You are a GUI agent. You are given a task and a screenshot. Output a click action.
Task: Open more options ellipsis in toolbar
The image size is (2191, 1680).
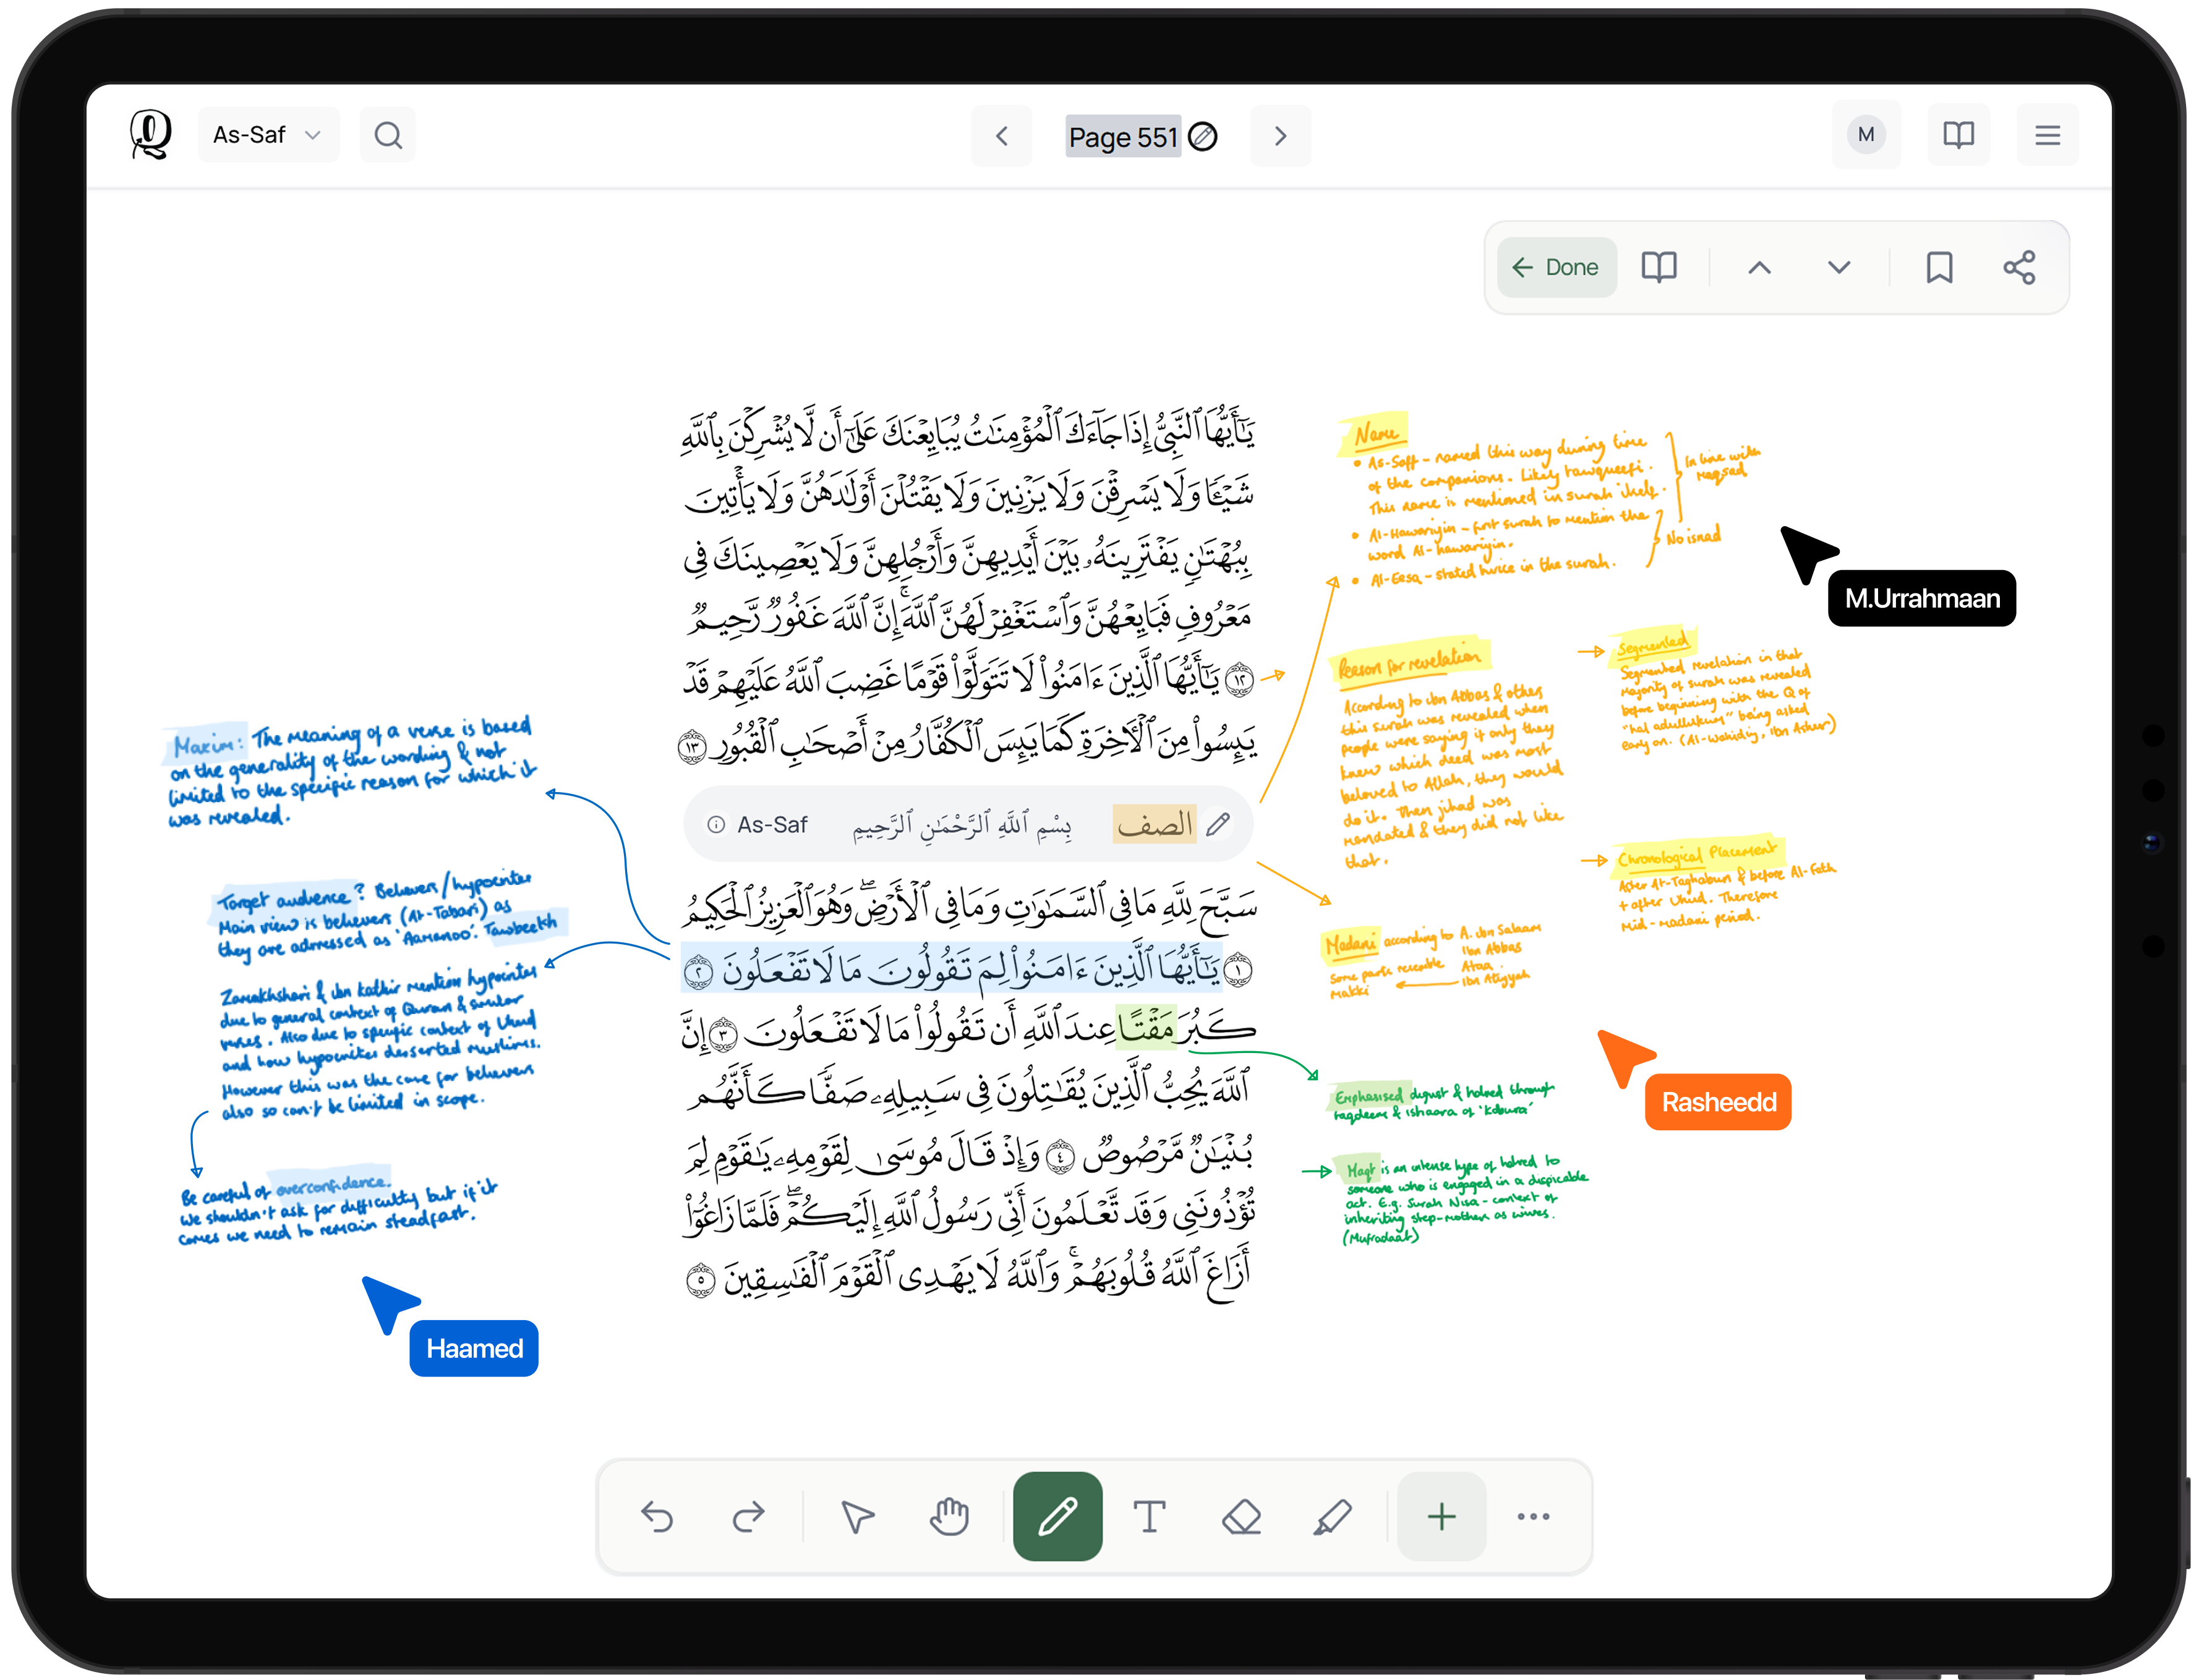[x=1532, y=1517]
